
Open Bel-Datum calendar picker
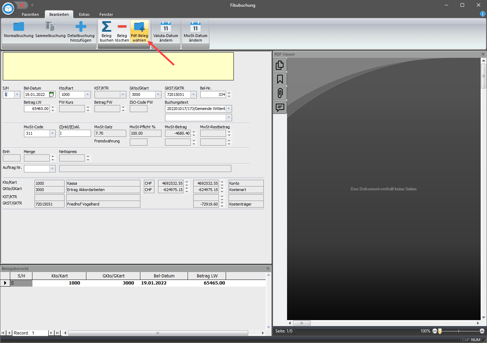coord(52,94)
